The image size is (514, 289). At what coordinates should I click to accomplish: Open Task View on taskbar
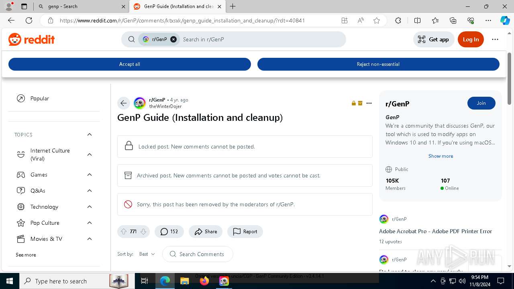click(x=145, y=281)
